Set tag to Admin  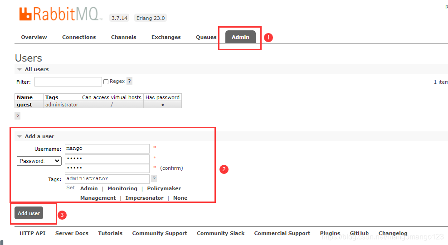89,188
